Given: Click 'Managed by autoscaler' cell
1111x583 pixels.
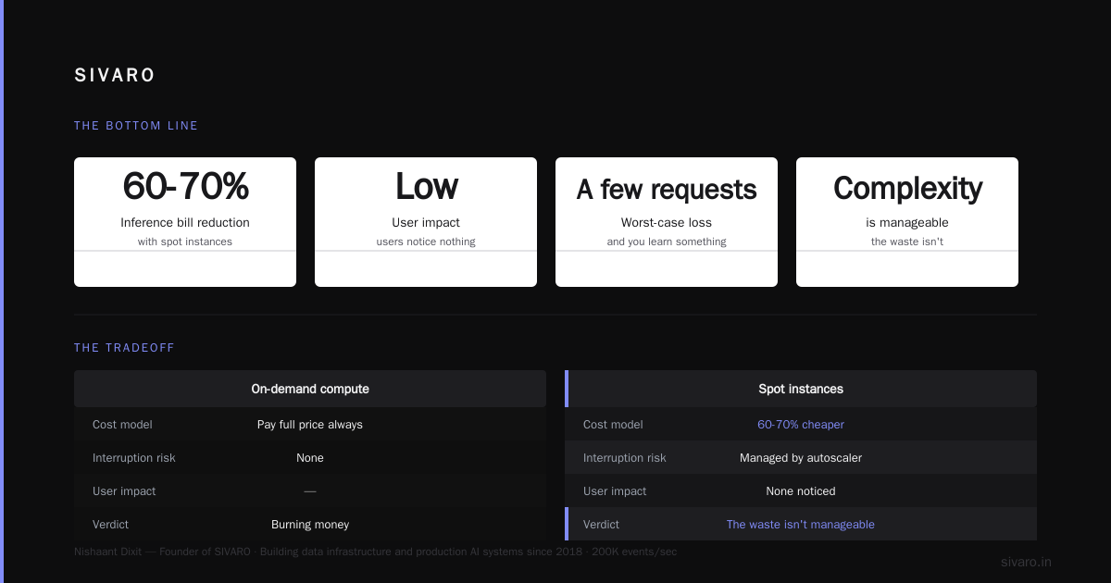Looking at the screenshot, I should click(801, 458).
